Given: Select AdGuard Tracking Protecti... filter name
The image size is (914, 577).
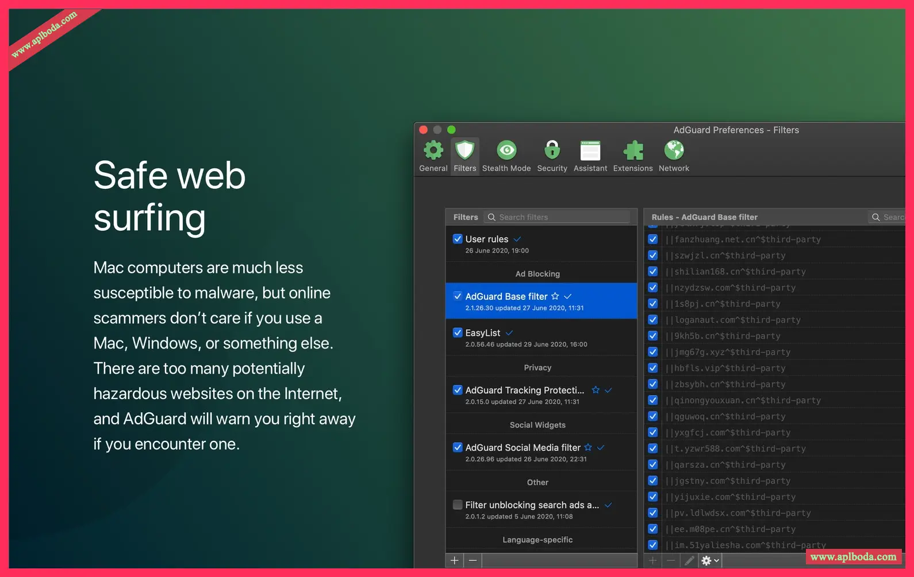Looking at the screenshot, I should 525,390.
